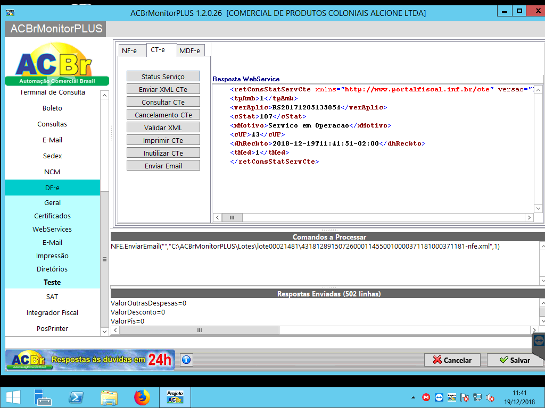Screen dimensions: 545x408
Task: Click Enviar Email button
Action: (163, 166)
